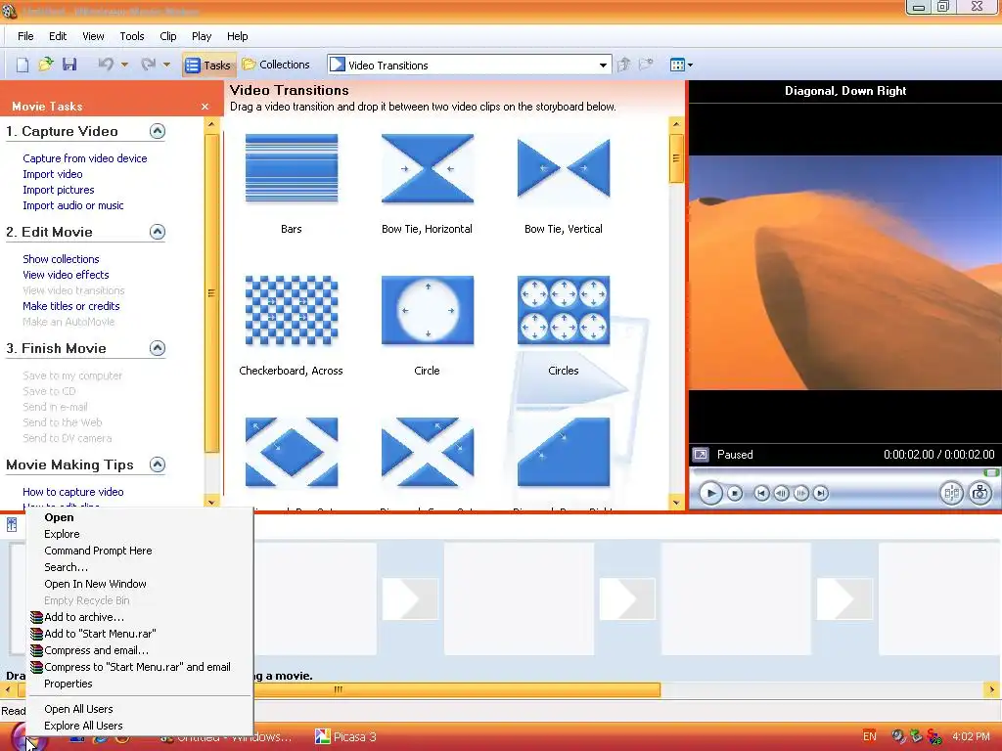1002x751 pixels.
Task: Select the Bow Tie, Vertical transition
Action: 564,168
